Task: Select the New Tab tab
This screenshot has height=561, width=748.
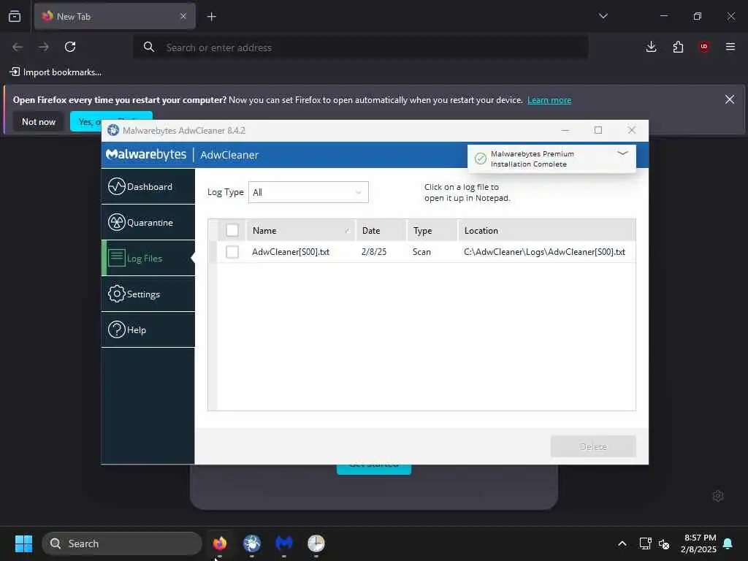Action: pyautogui.click(x=115, y=16)
